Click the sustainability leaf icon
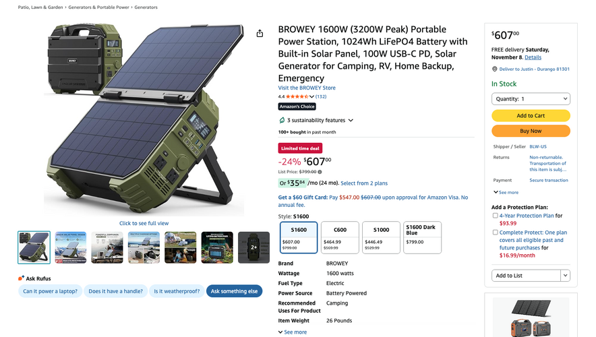Viewport: 596px width, 337px height. click(282, 121)
